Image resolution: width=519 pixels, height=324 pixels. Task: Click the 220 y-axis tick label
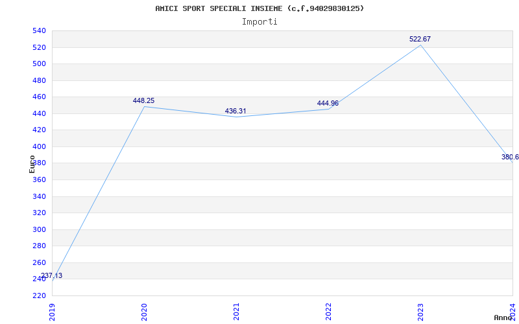coord(39,295)
